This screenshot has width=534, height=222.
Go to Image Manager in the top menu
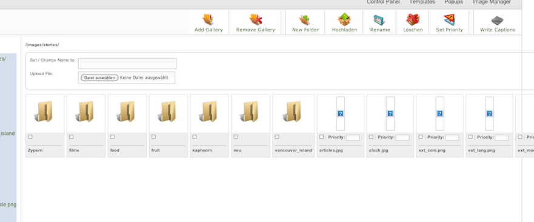(x=491, y=2)
